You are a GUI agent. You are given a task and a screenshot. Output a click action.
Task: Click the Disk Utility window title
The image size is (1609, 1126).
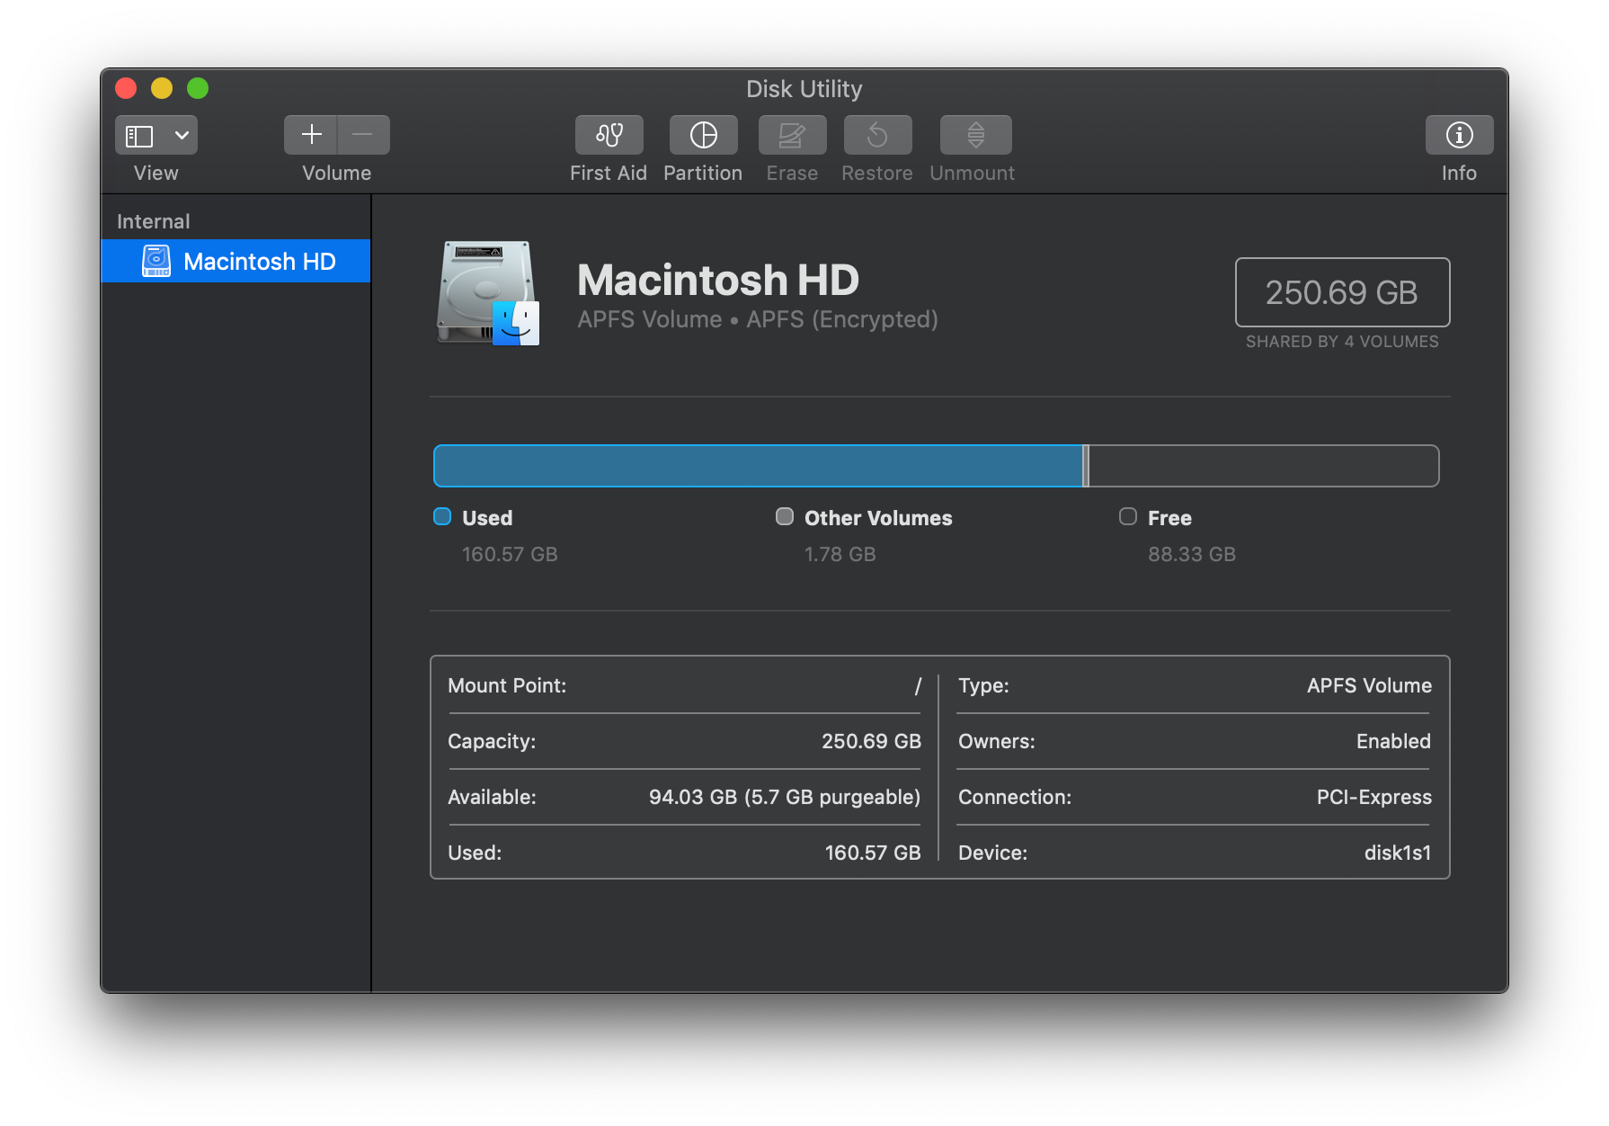tap(804, 89)
